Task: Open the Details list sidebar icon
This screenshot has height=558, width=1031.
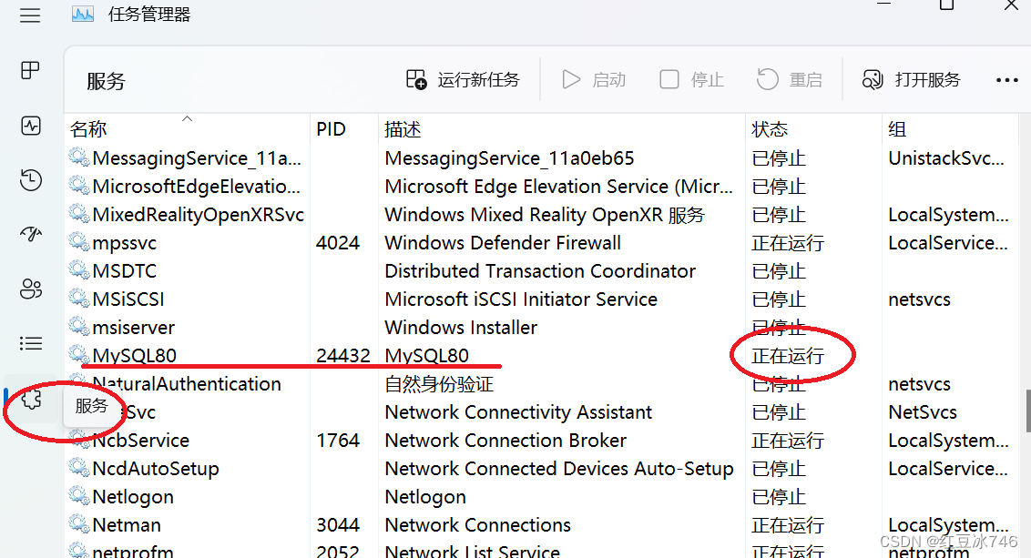Action: [30, 343]
